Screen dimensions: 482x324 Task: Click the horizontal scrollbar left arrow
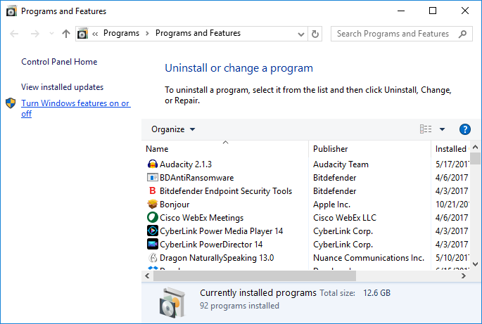[148, 276]
